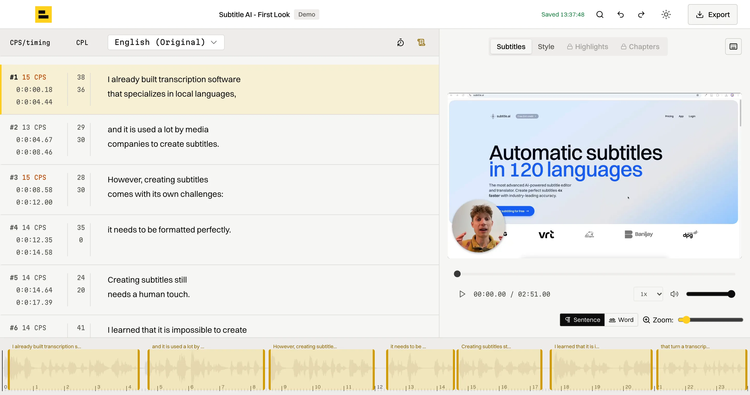Click the timeline zoom slider

point(710,320)
